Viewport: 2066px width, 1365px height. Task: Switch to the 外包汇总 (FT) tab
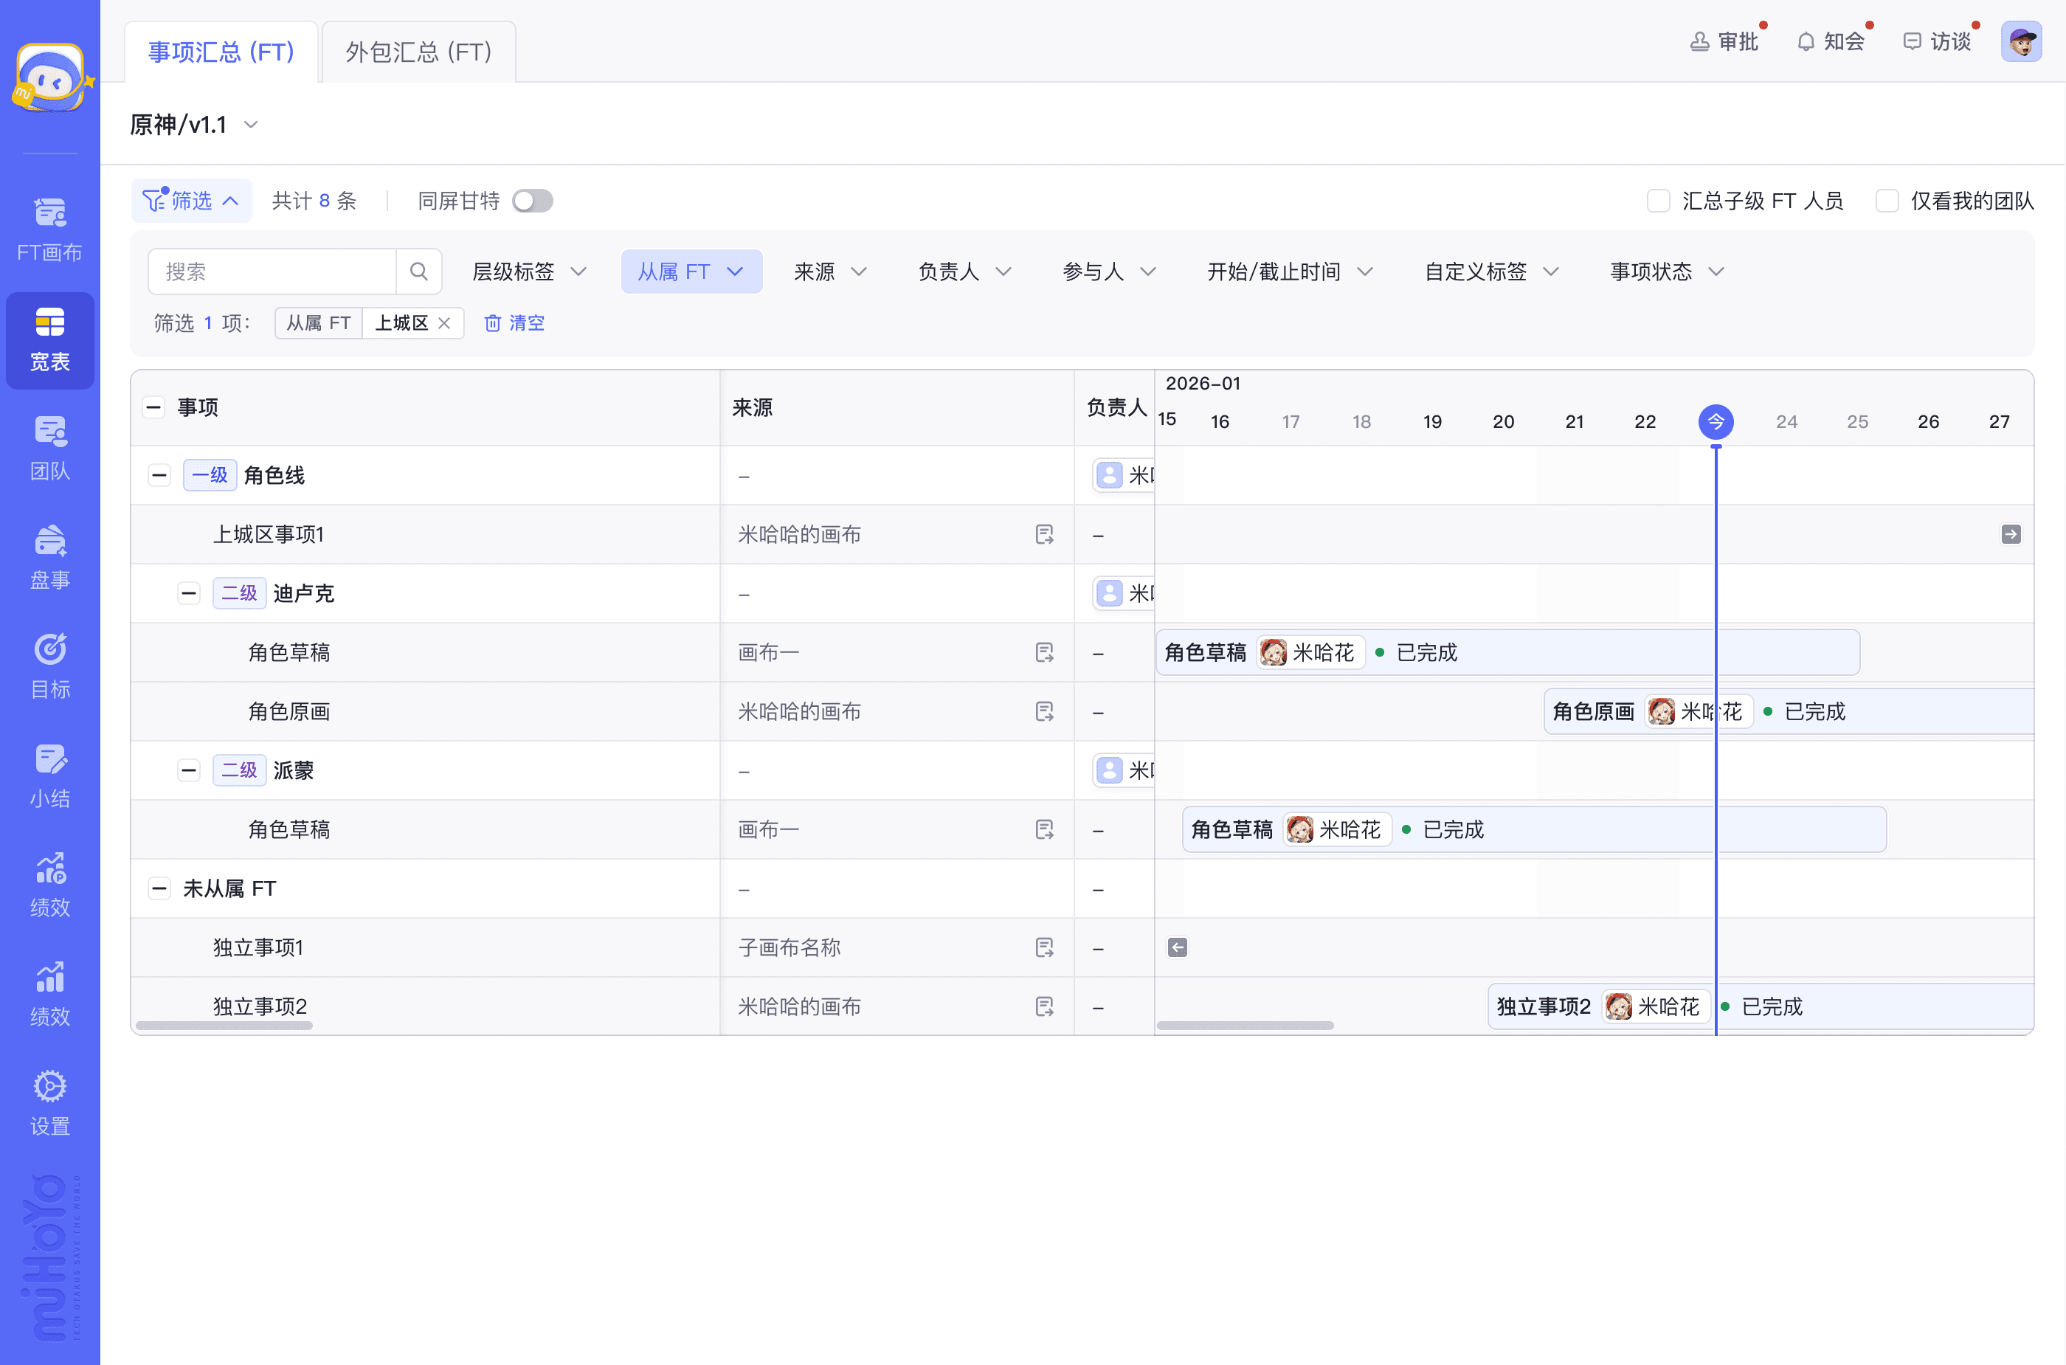pos(419,52)
